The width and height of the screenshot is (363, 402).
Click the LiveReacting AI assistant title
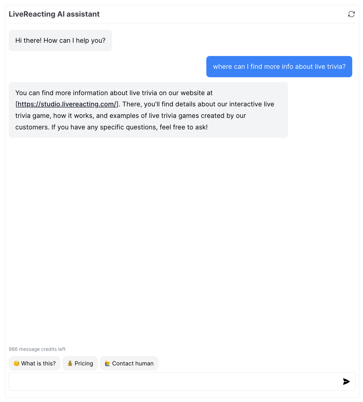coord(54,14)
